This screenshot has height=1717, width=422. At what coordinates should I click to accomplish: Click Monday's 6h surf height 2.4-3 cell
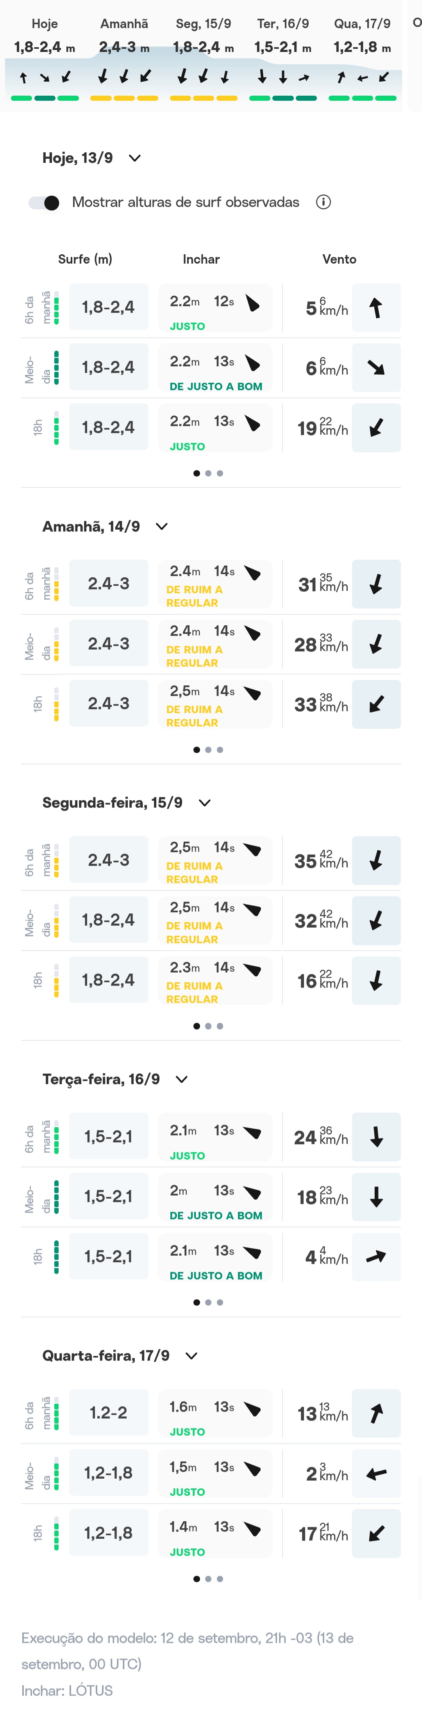pos(109,860)
